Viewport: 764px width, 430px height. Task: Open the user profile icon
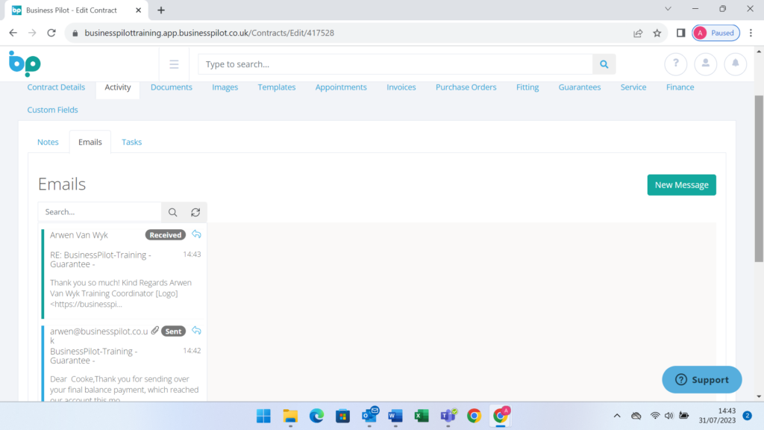[706, 64]
